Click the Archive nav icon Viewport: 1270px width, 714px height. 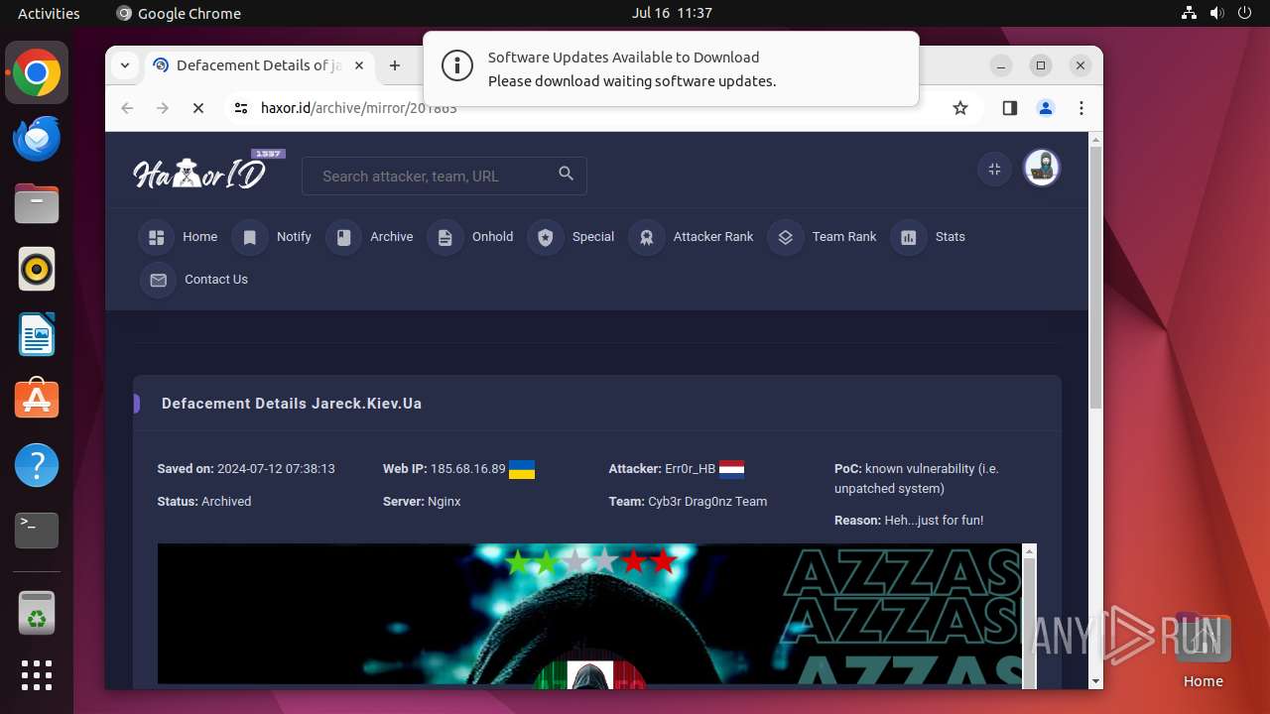click(x=344, y=237)
